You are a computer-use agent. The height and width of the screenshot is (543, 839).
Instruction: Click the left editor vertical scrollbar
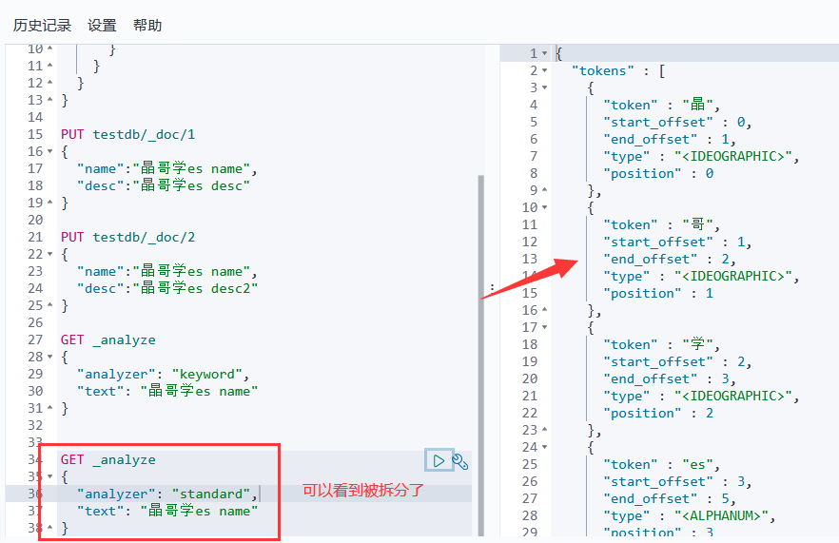click(480, 285)
